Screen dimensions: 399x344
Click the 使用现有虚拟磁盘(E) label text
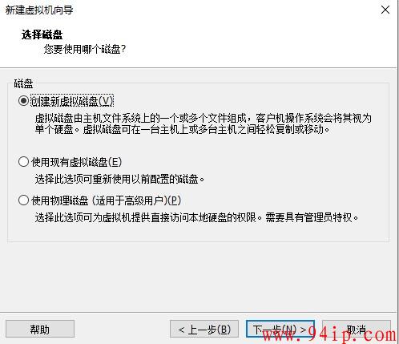tap(76, 162)
